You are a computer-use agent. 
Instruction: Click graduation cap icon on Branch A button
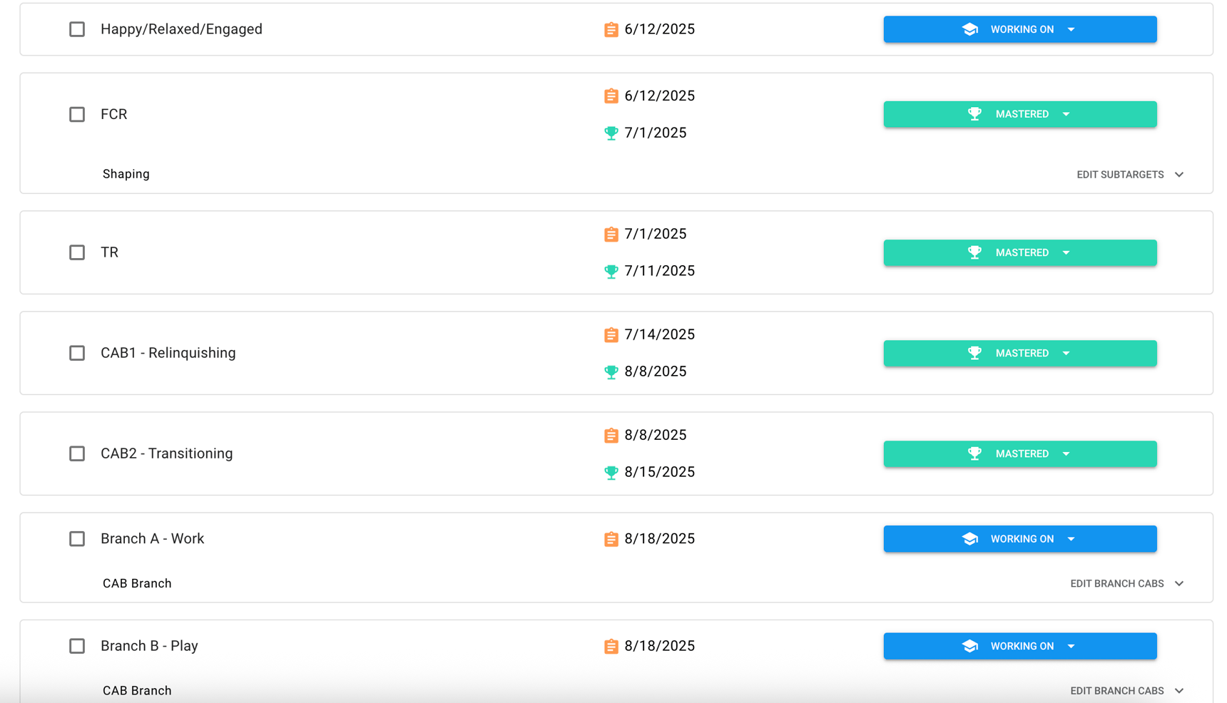click(969, 539)
